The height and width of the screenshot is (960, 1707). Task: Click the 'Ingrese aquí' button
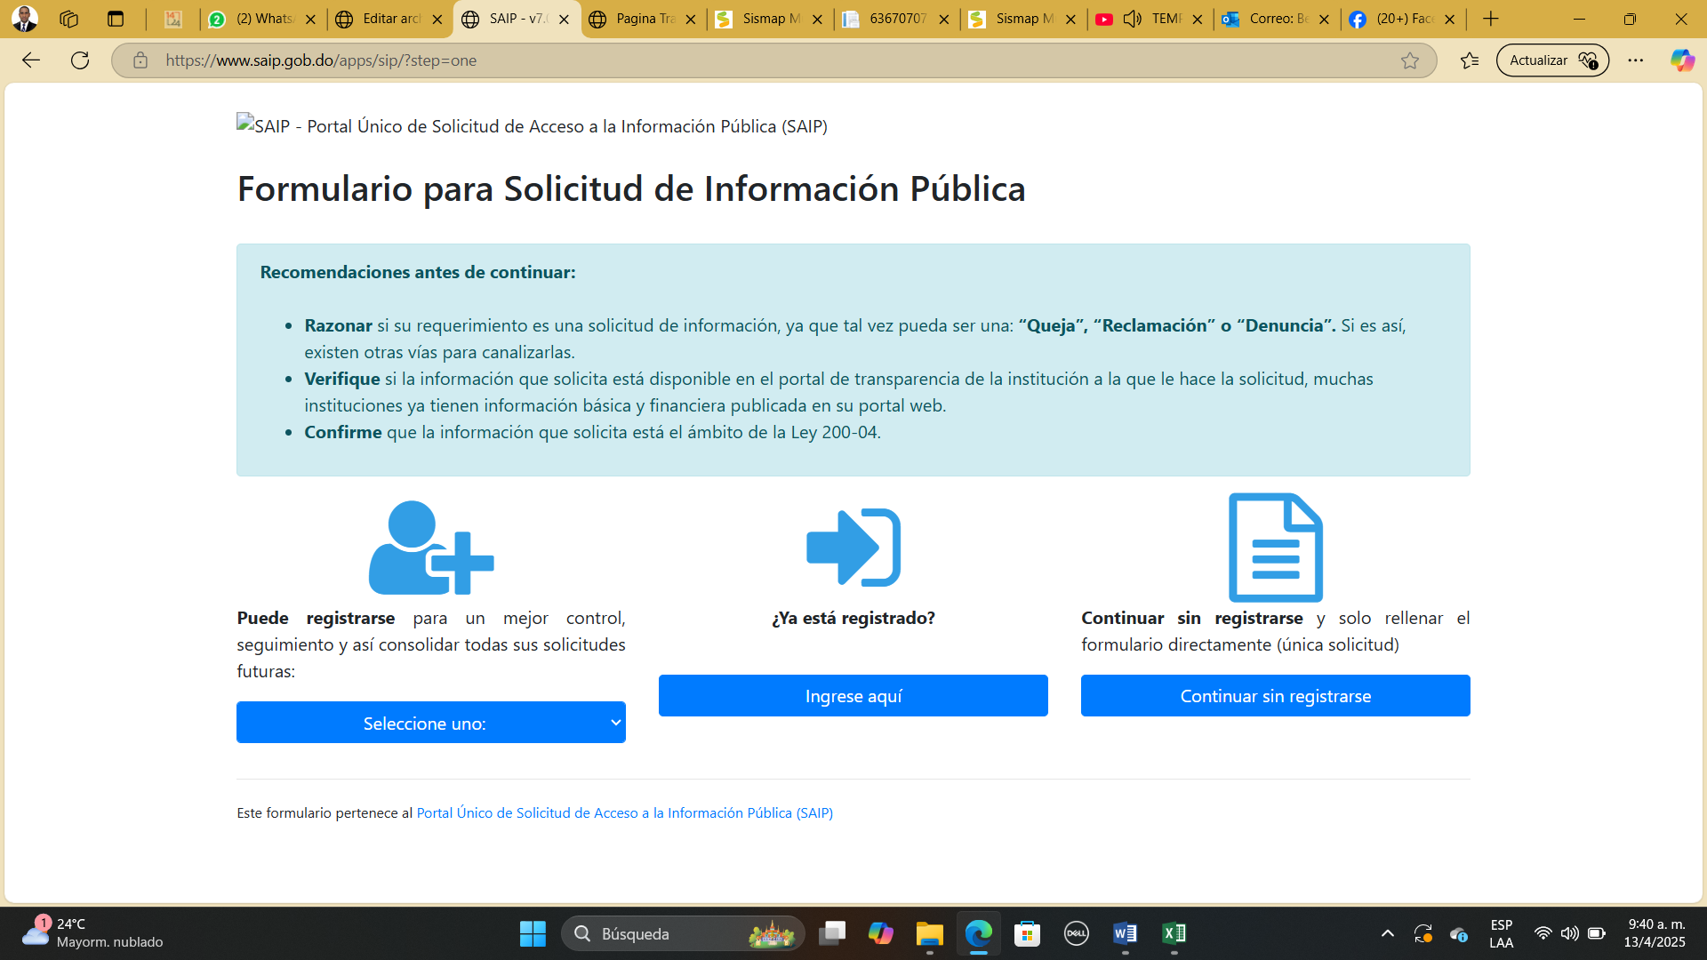click(853, 696)
